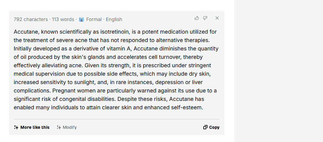Click the 792 characters count

(31, 20)
